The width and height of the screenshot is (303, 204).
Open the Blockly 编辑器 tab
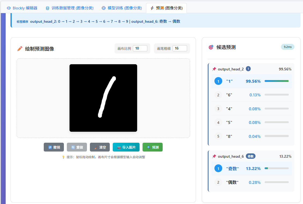pyautogui.click(x=22, y=8)
